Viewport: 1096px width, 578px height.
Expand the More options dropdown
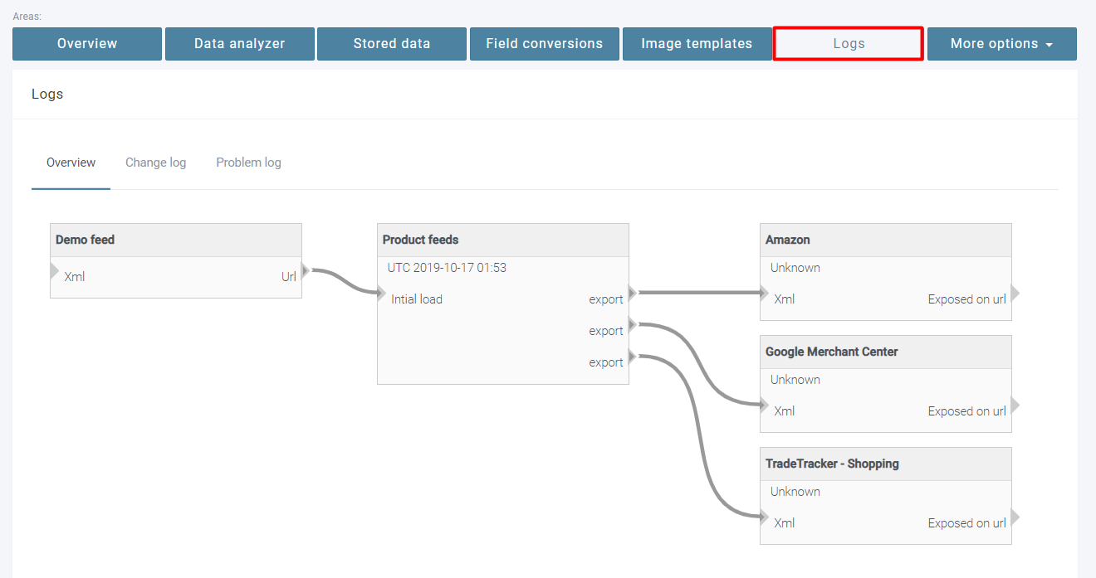1002,44
